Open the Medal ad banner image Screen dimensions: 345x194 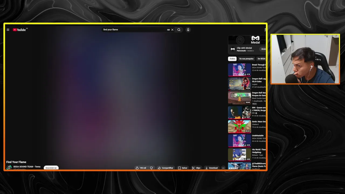pos(247,40)
